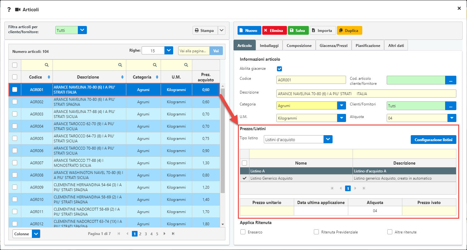Open lookup for Cod. articolo cliente/fornitore
The width and height of the screenshot is (467, 250).
450,80
